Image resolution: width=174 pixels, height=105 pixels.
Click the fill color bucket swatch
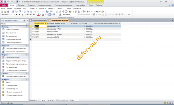pos(43,14)
